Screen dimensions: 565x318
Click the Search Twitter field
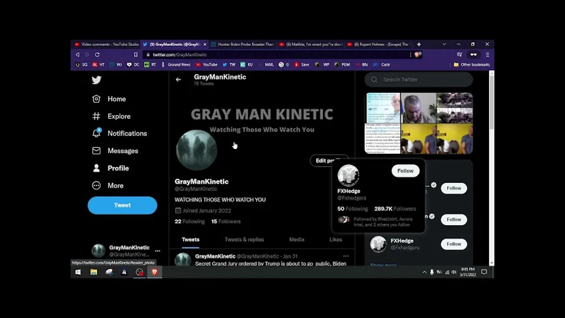[x=418, y=79]
